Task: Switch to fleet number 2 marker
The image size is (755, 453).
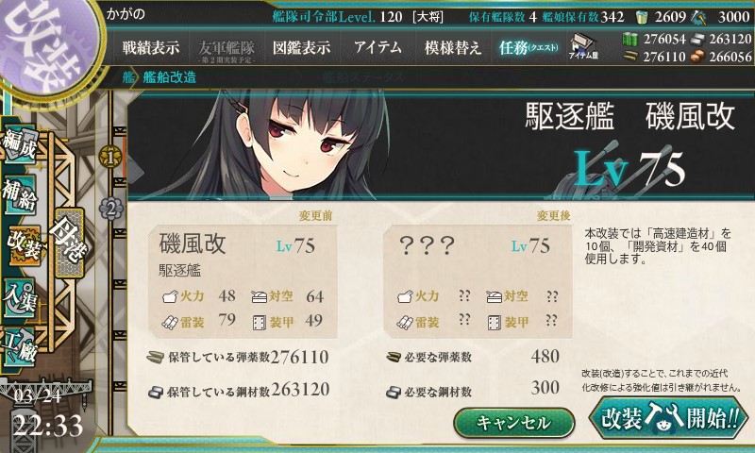Action: 110,209
